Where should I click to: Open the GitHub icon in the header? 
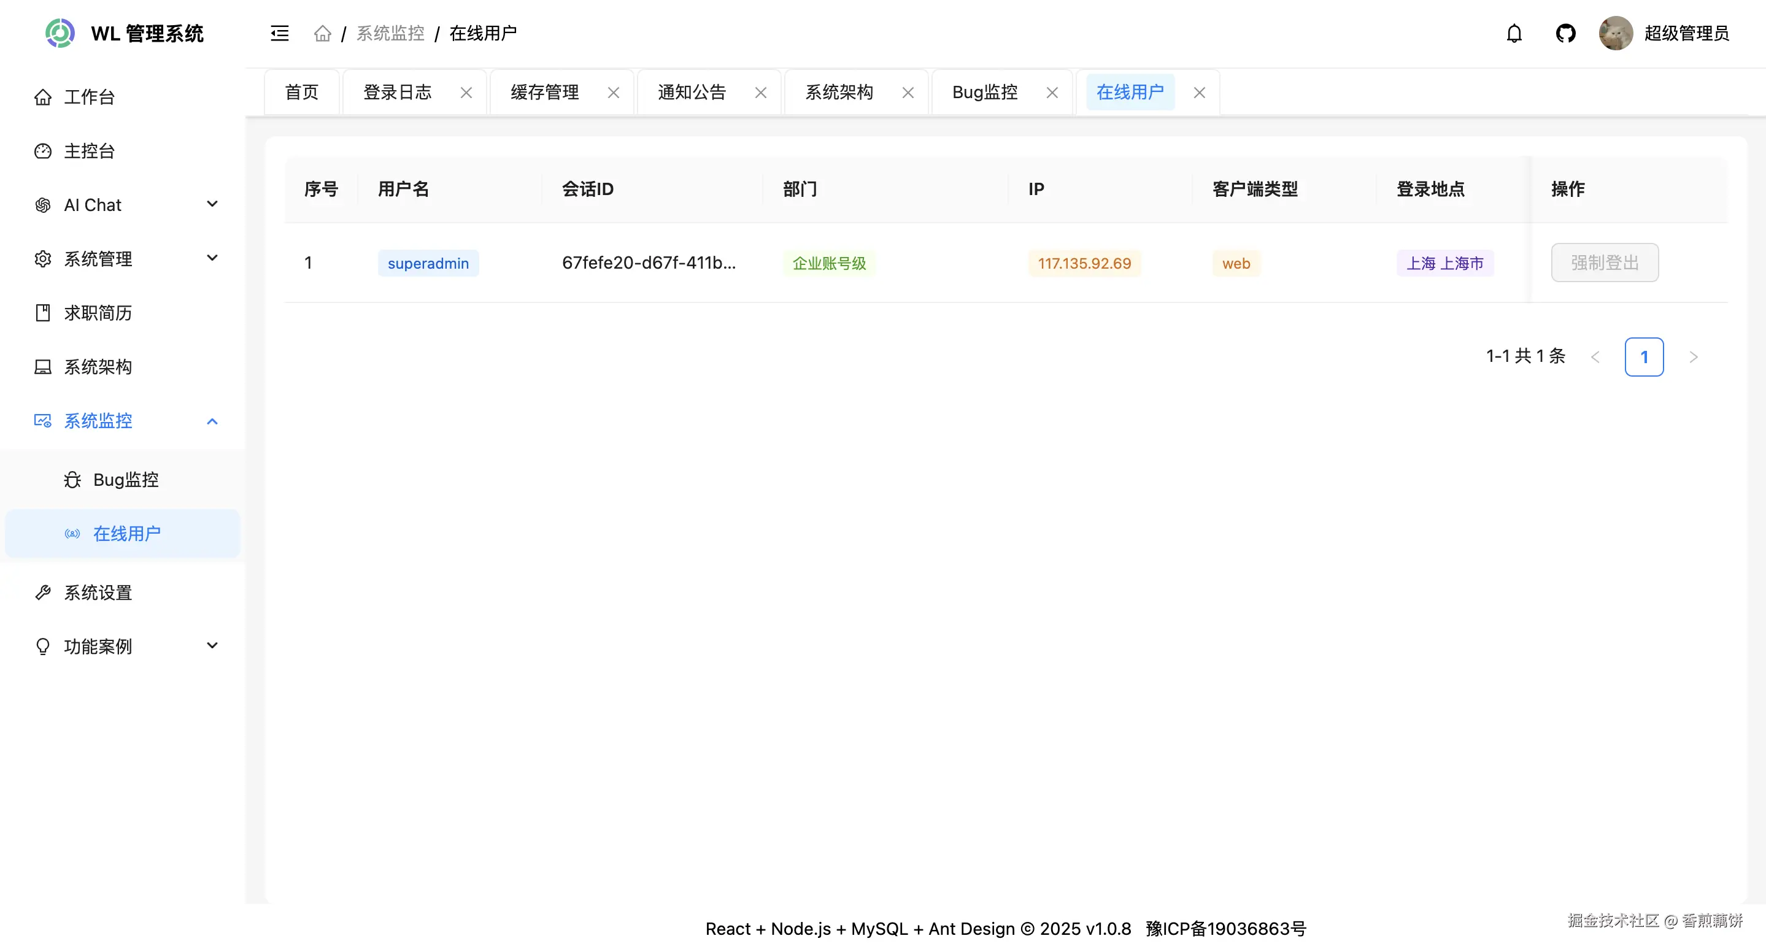(x=1566, y=33)
